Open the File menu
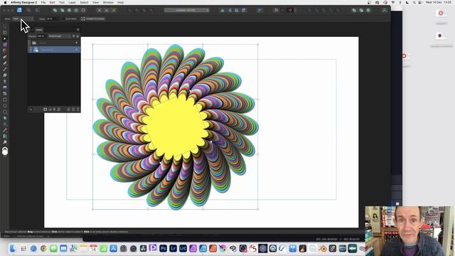The width and height of the screenshot is (455, 256). point(43,2)
